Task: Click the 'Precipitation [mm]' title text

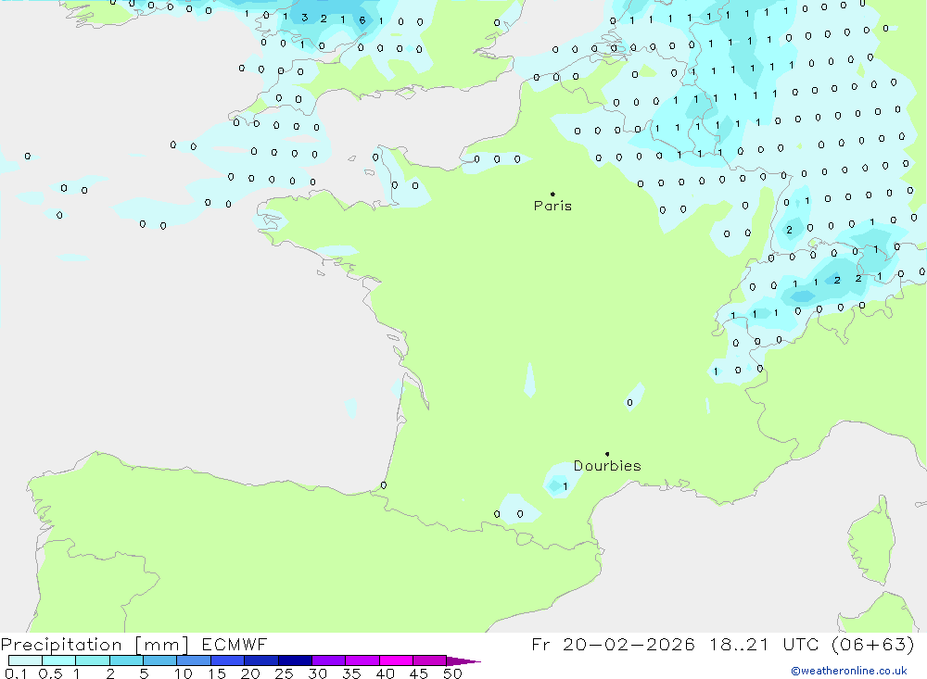Action: (95, 644)
